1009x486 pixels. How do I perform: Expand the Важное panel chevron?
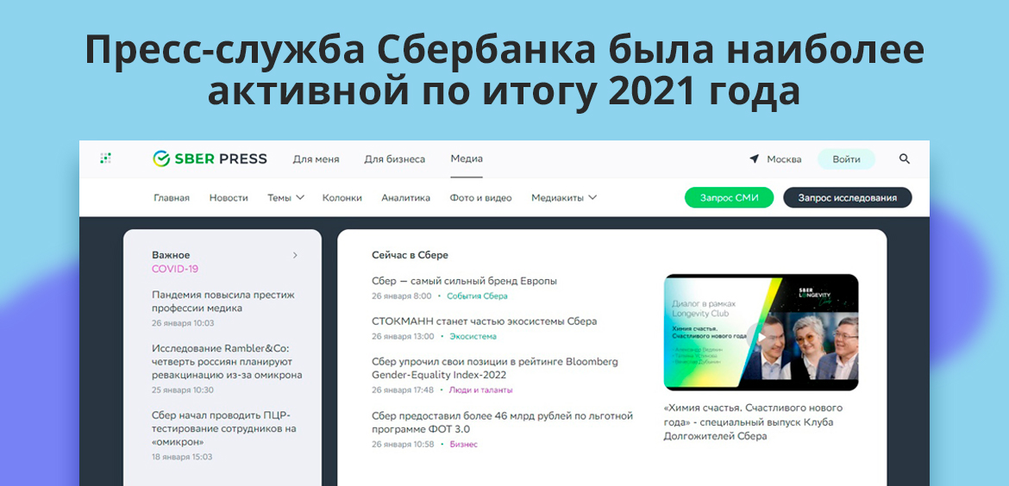(x=295, y=255)
